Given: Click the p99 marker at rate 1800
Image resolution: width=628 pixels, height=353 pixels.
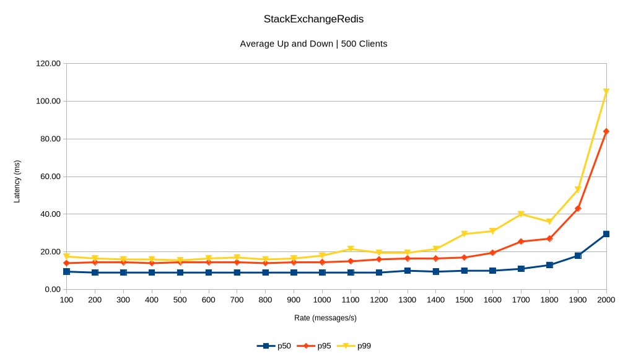Looking at the screenshot, I should click(549, 222).
